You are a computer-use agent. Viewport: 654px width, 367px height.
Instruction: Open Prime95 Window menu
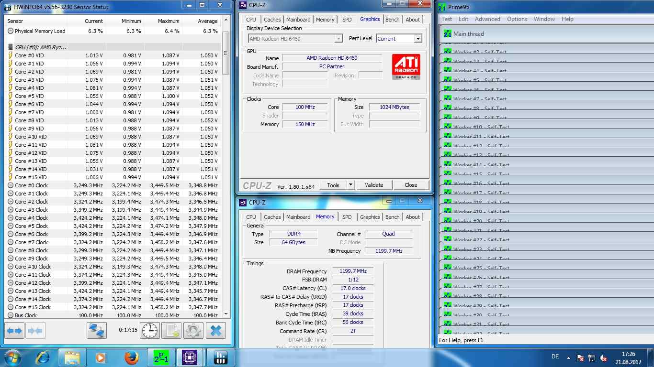click(x=544, y=19)
